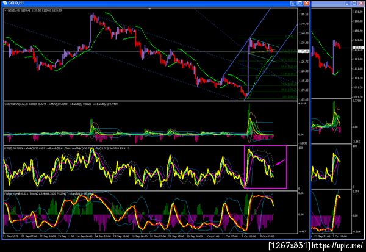
Task: Click the 22 Sep 18:00 time label
Action: [x=48, y=236]
